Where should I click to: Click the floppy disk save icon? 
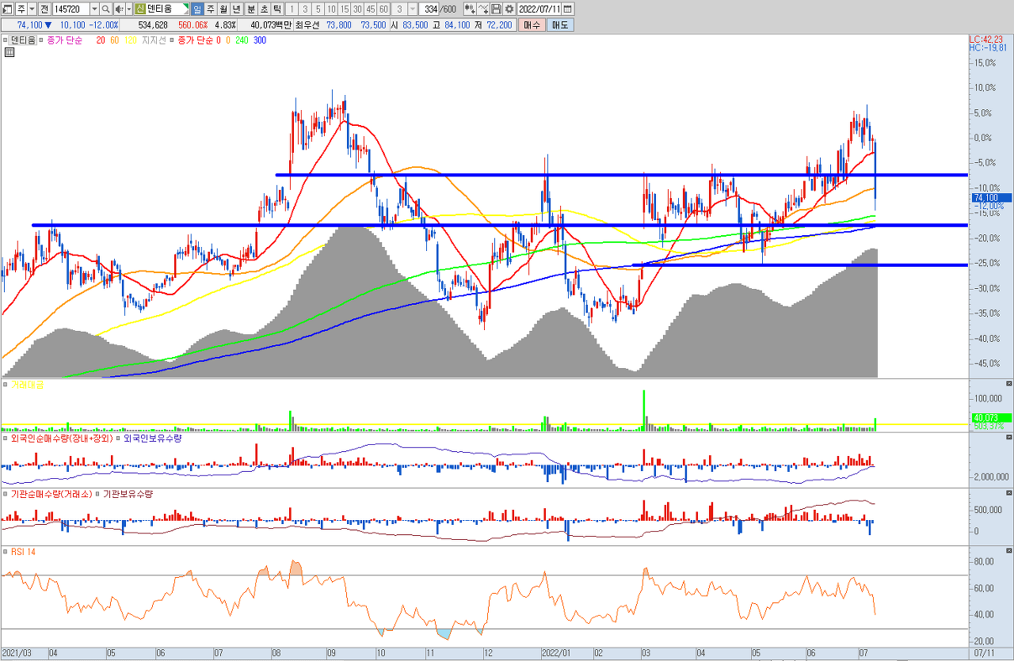[x=496, y=9]
